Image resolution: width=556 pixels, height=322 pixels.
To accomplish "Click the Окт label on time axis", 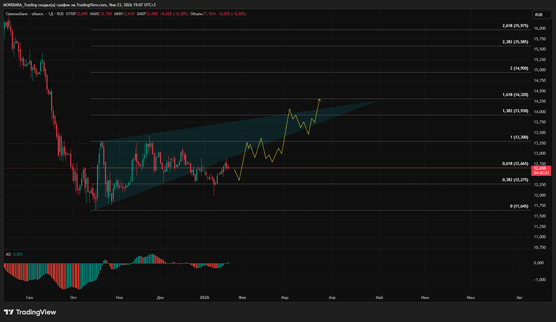I will [73, 298].
